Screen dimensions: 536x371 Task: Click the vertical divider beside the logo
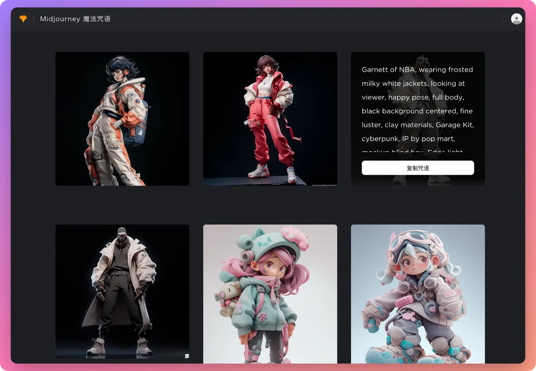tap(34, 19)
